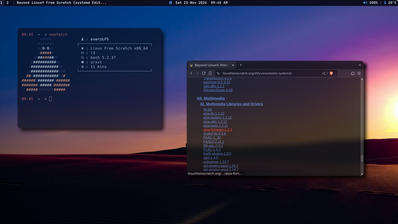Click the scrollbar down arrow in browser
Image resolution: width=398 pixels, height=224 pixels.
coord(362,174)
